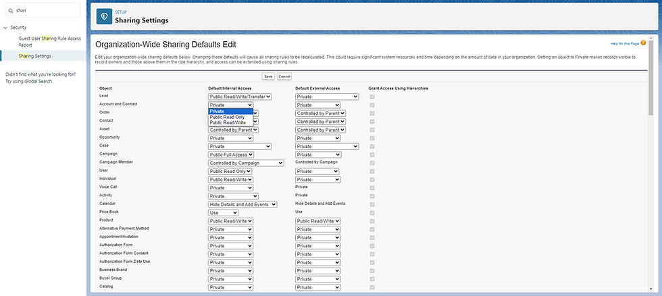Open Lead Default Internal Access dropdown
This screenshot has width=662, height=296.
(x=240, y=97)
